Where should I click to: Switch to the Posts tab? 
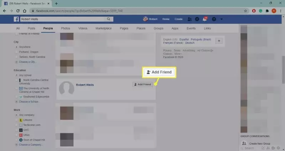(31, 28)
